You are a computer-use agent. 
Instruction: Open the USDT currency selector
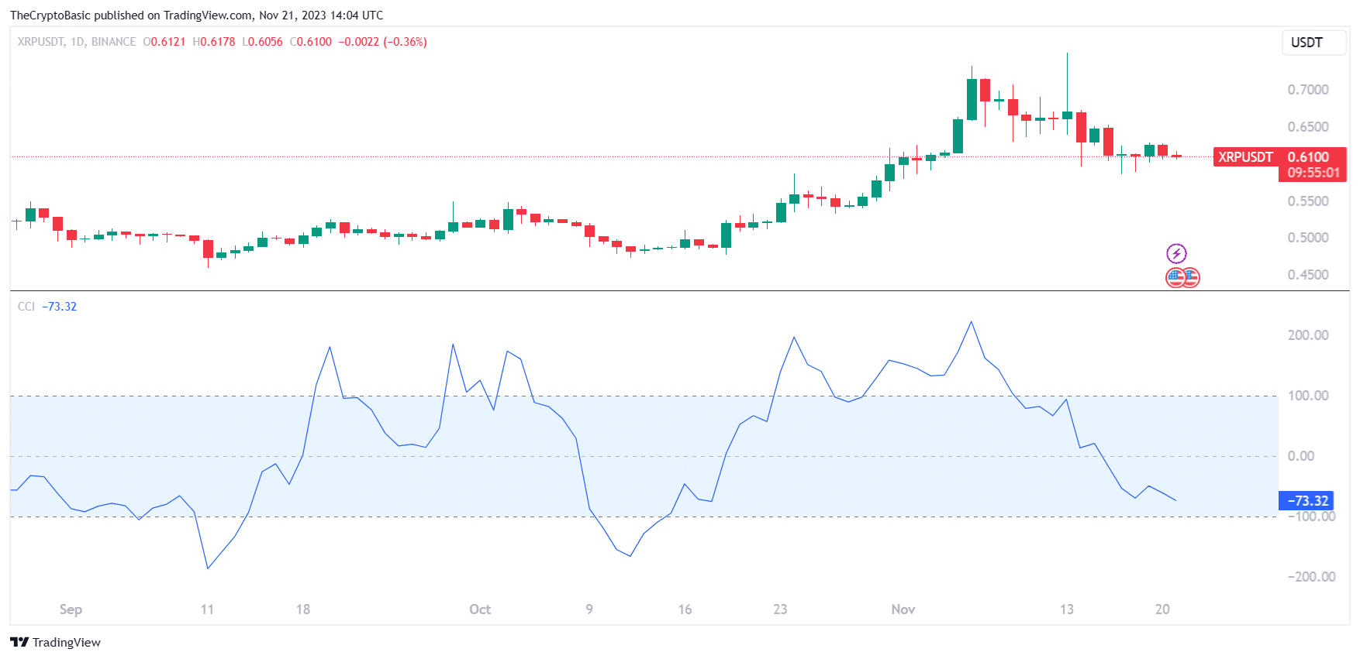[1313, 43]
